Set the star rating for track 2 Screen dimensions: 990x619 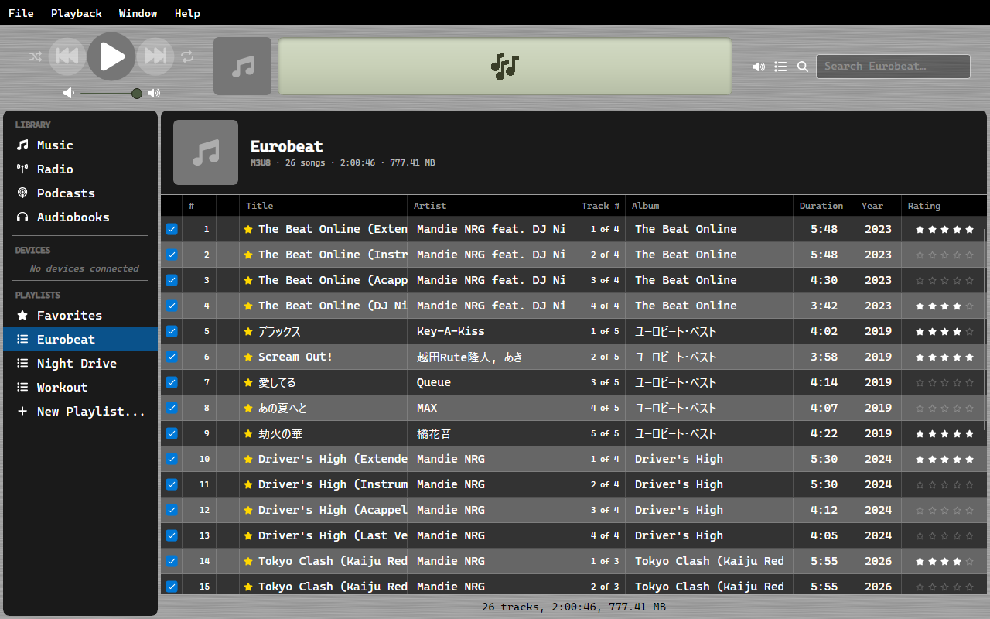[944, 255]
